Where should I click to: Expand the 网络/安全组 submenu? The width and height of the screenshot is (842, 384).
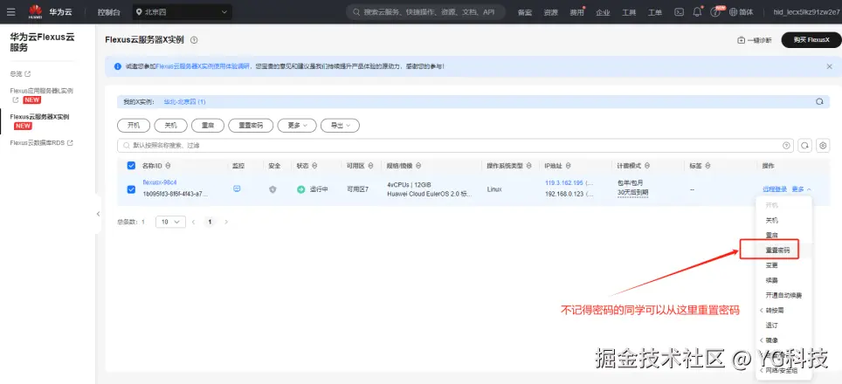[778, 371]
